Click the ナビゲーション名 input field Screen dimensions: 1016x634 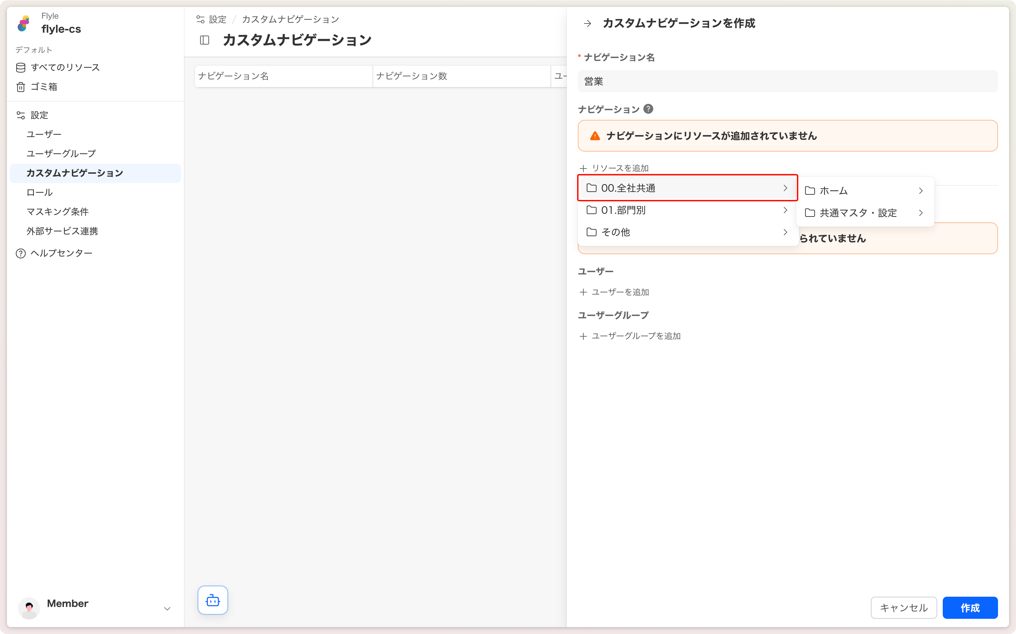pos(787,81)
